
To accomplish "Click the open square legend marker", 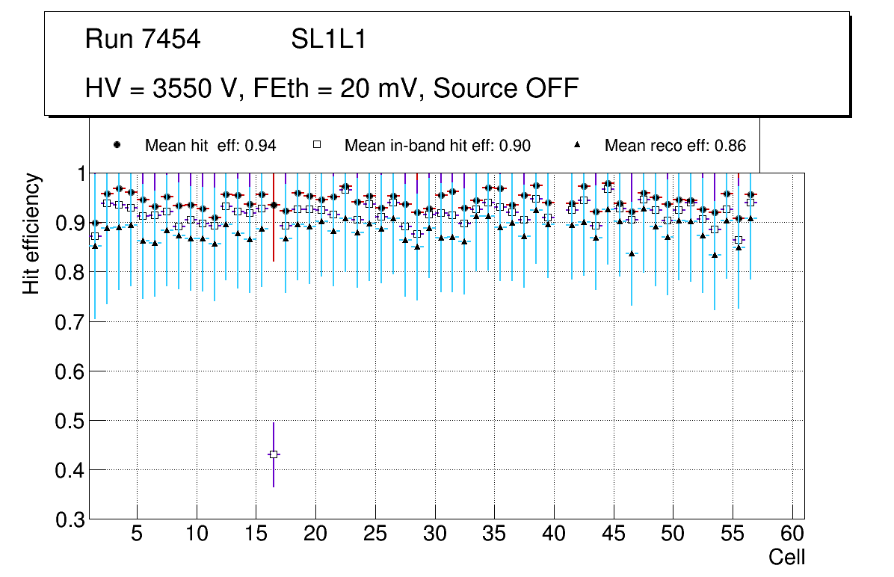I will 316,145.
